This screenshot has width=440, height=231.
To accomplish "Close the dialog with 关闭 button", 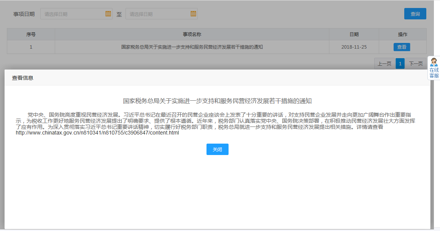I will coord(217,150).
